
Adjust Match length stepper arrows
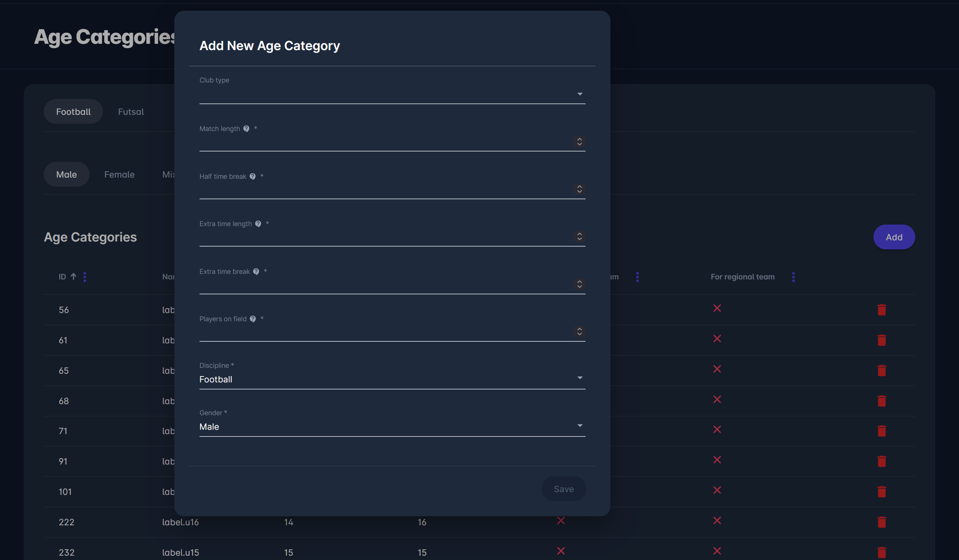click(x=579, y=142)
